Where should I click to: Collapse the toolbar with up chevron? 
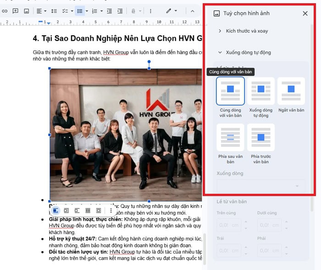click(193, 11)
